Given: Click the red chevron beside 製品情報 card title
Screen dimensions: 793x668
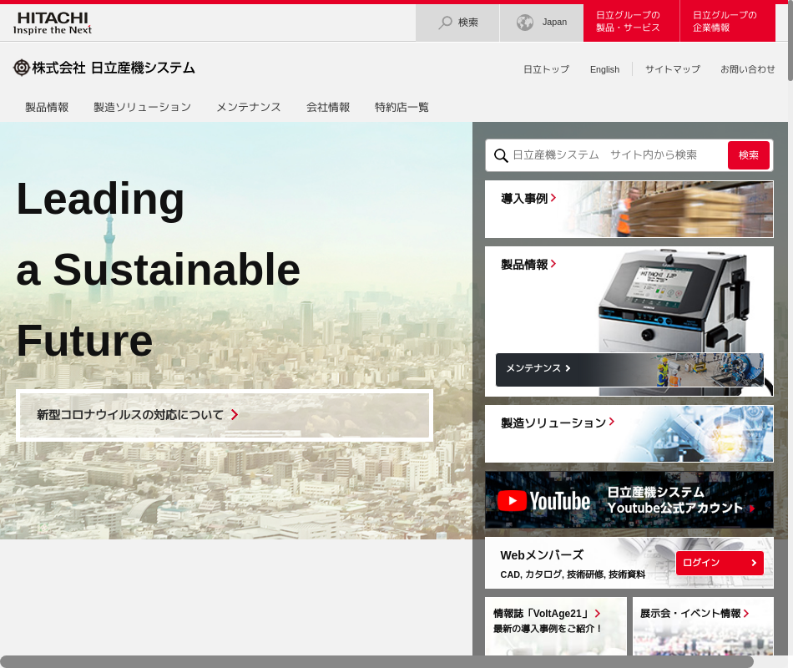Looking at the screenshot, I should click(x=553, y=264).
